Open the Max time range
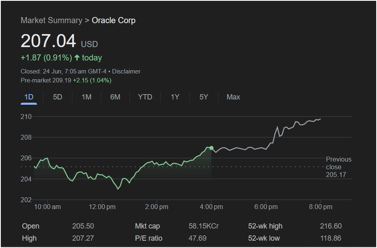Screen dimensions: 377x248 [x=233, y=97]
